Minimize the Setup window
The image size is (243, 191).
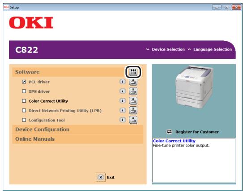[x=217, y=7]
